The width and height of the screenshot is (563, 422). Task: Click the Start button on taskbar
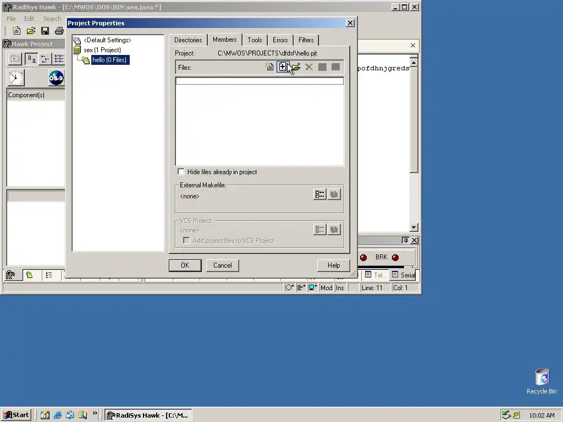(x=16, y=415)
